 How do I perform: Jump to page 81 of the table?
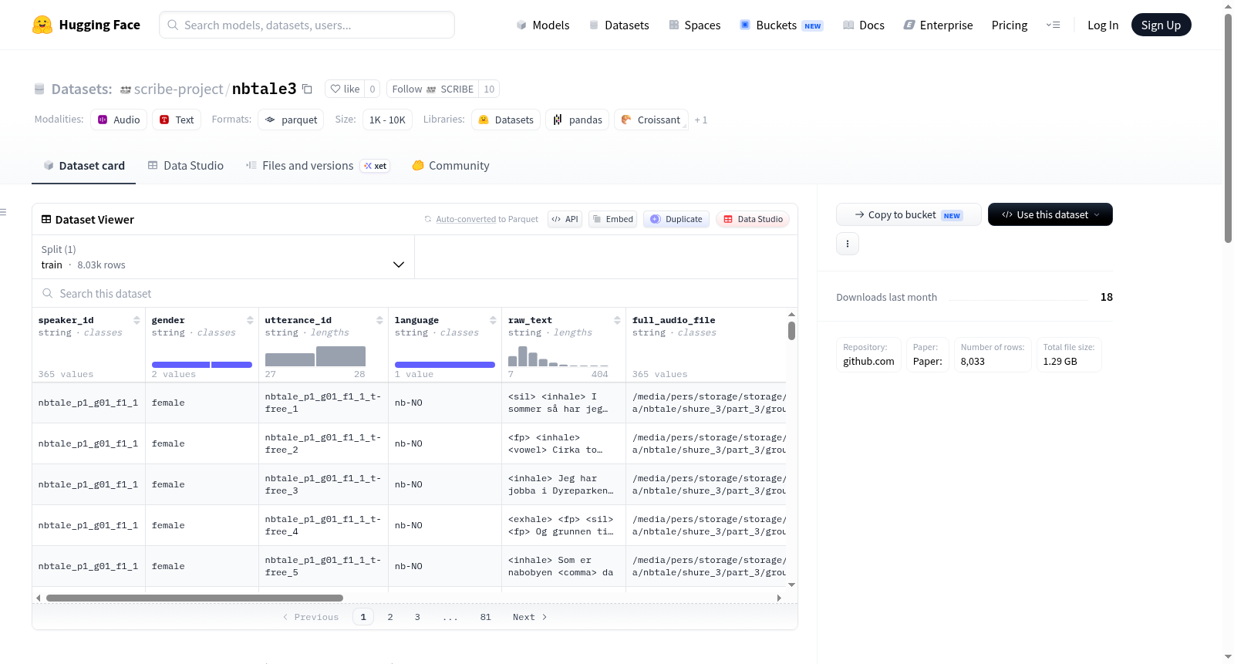(x=486, y=617)
